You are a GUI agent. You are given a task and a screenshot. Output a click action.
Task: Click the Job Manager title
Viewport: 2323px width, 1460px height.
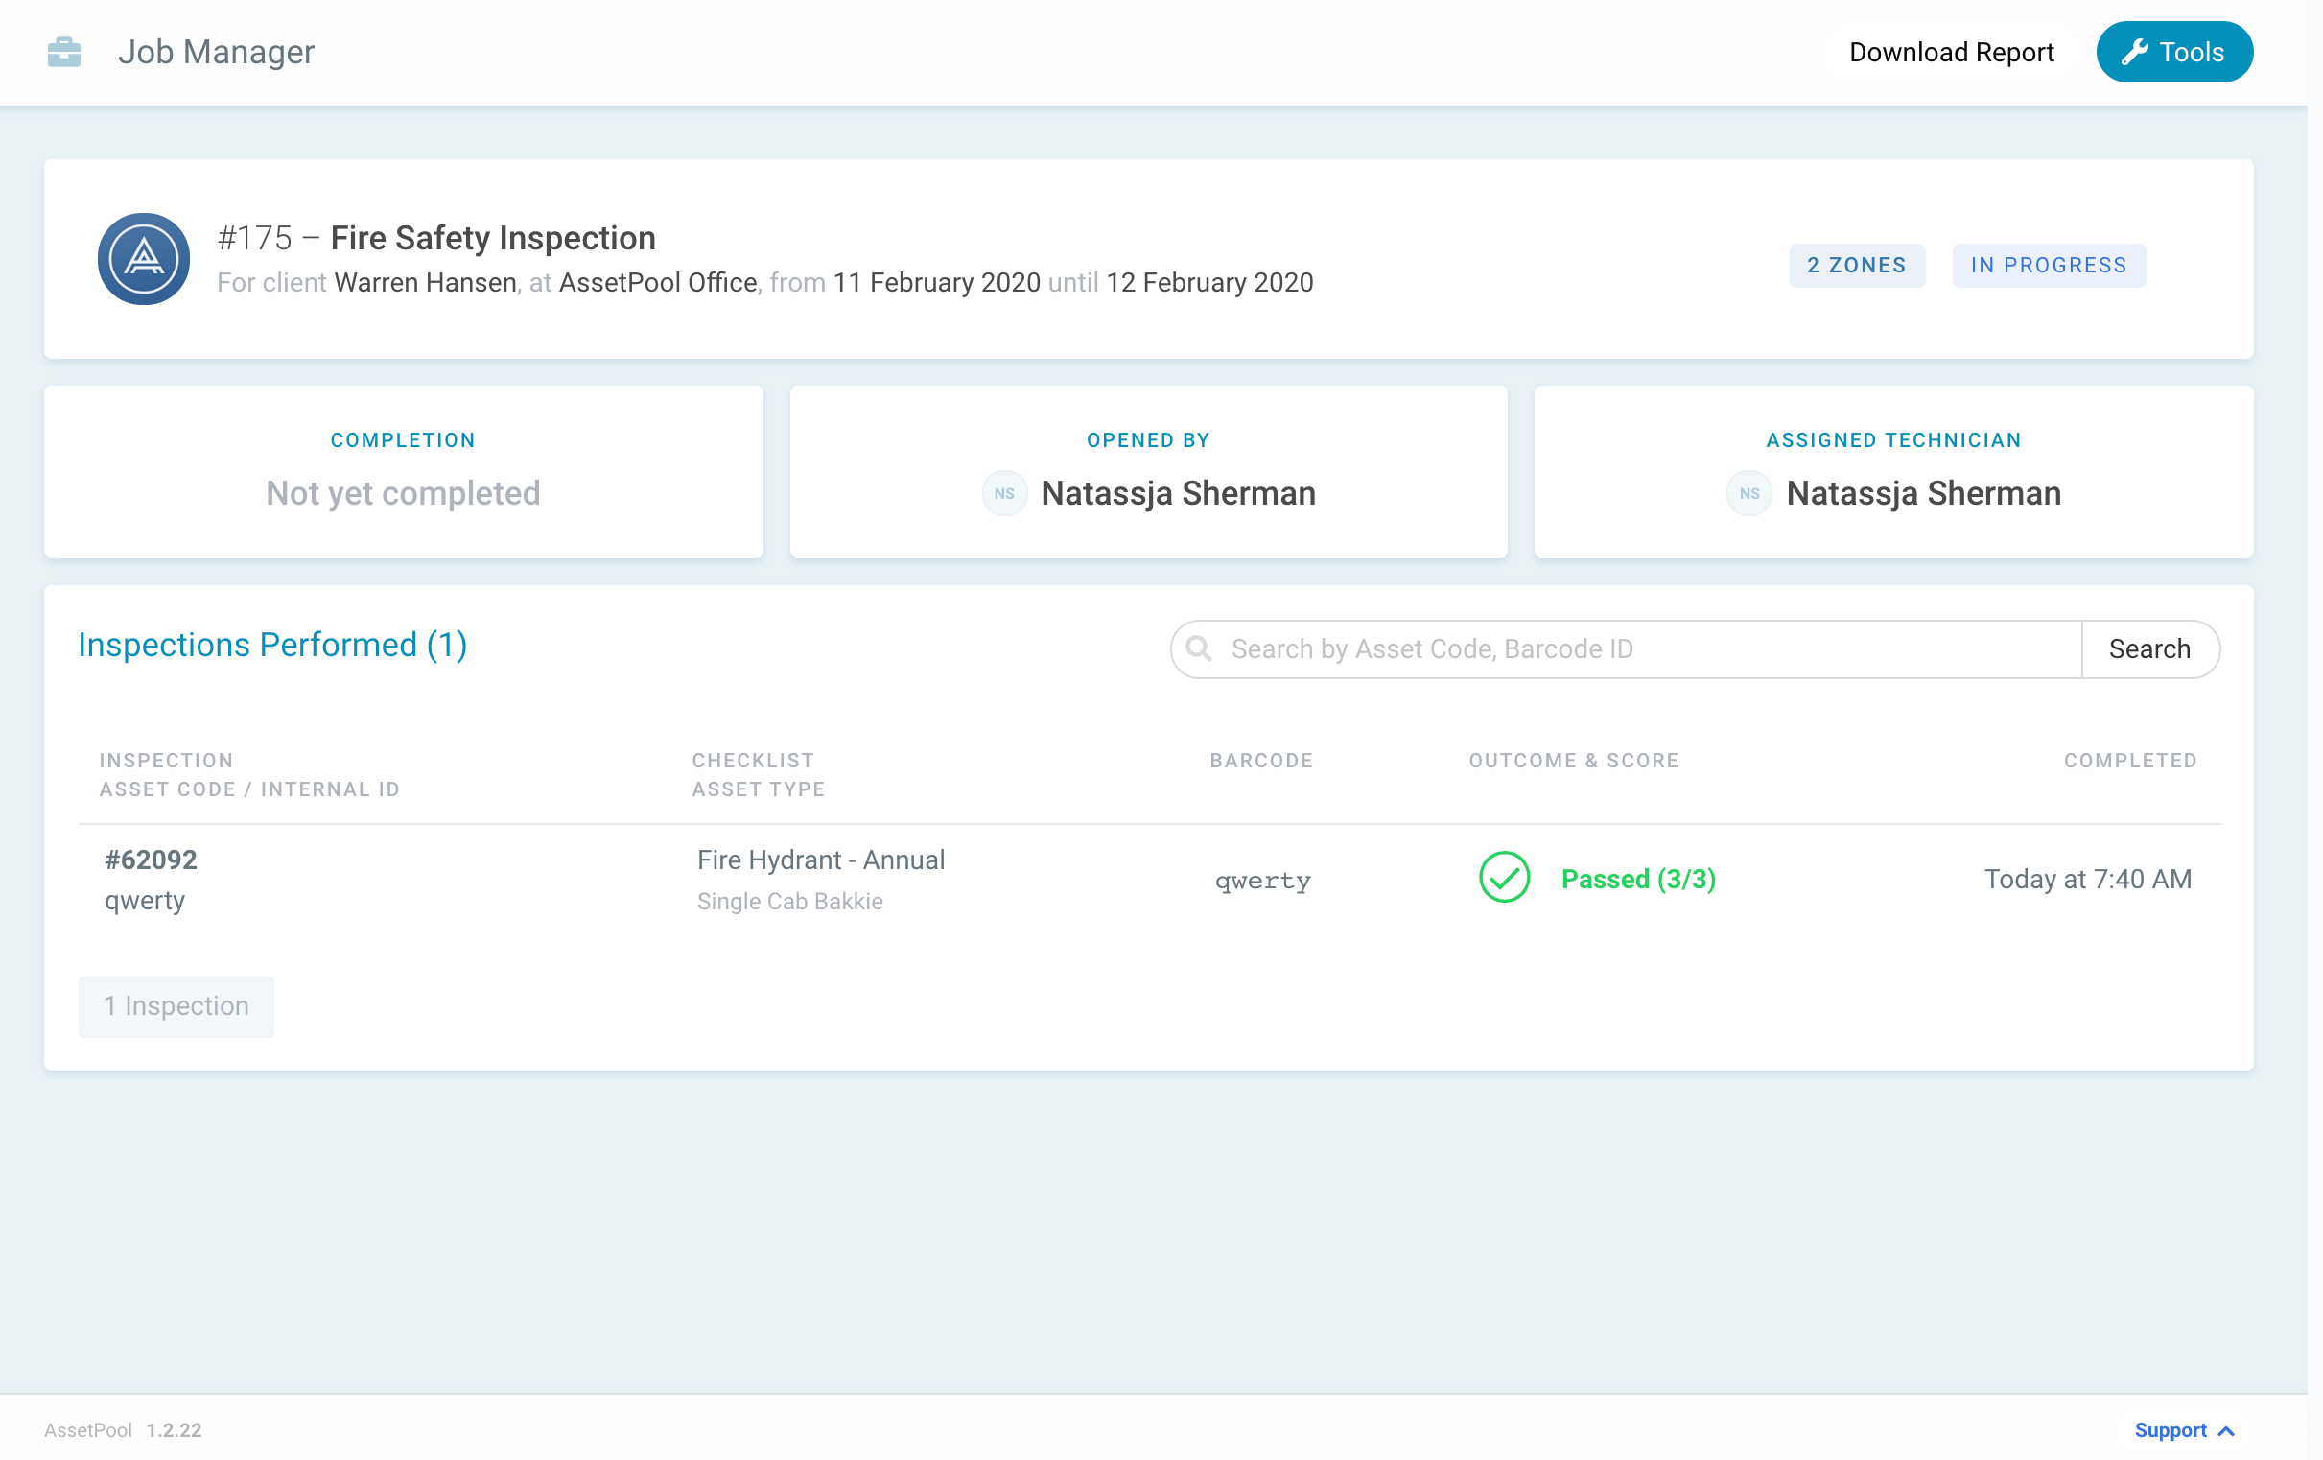tap(216, 52)
